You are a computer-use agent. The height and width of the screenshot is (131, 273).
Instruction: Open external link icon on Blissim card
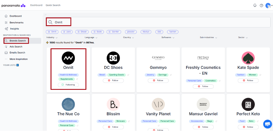[129, 121]
